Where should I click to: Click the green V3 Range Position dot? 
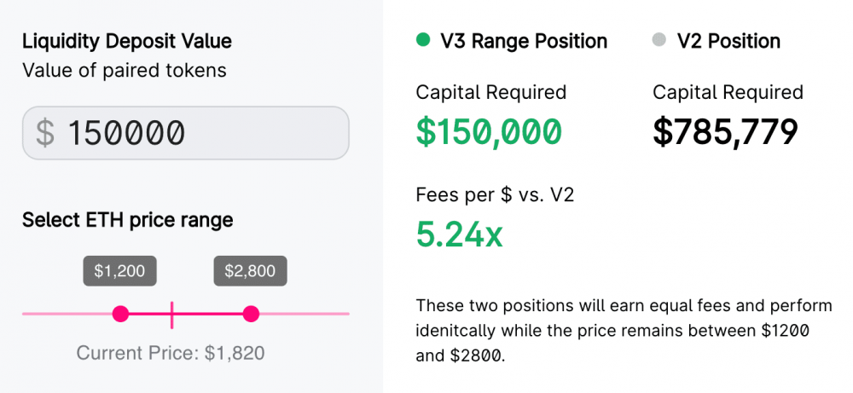coord(423,40)
